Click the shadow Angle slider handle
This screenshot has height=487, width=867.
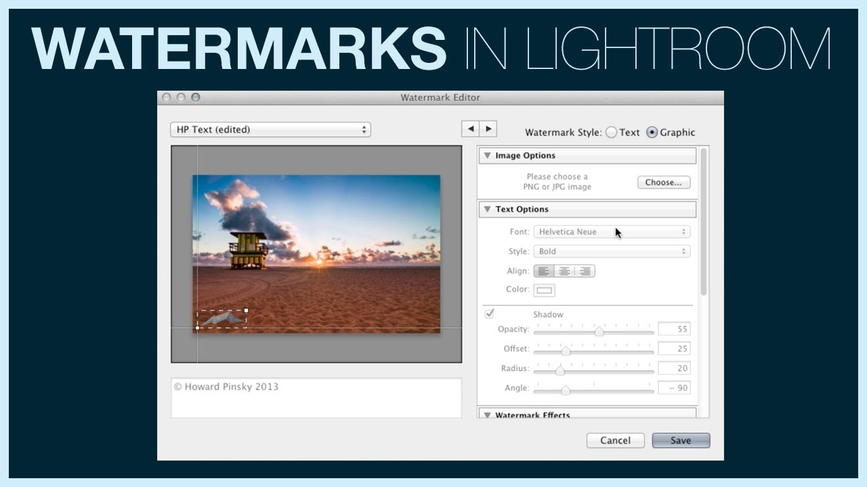[x=566, y=390]
